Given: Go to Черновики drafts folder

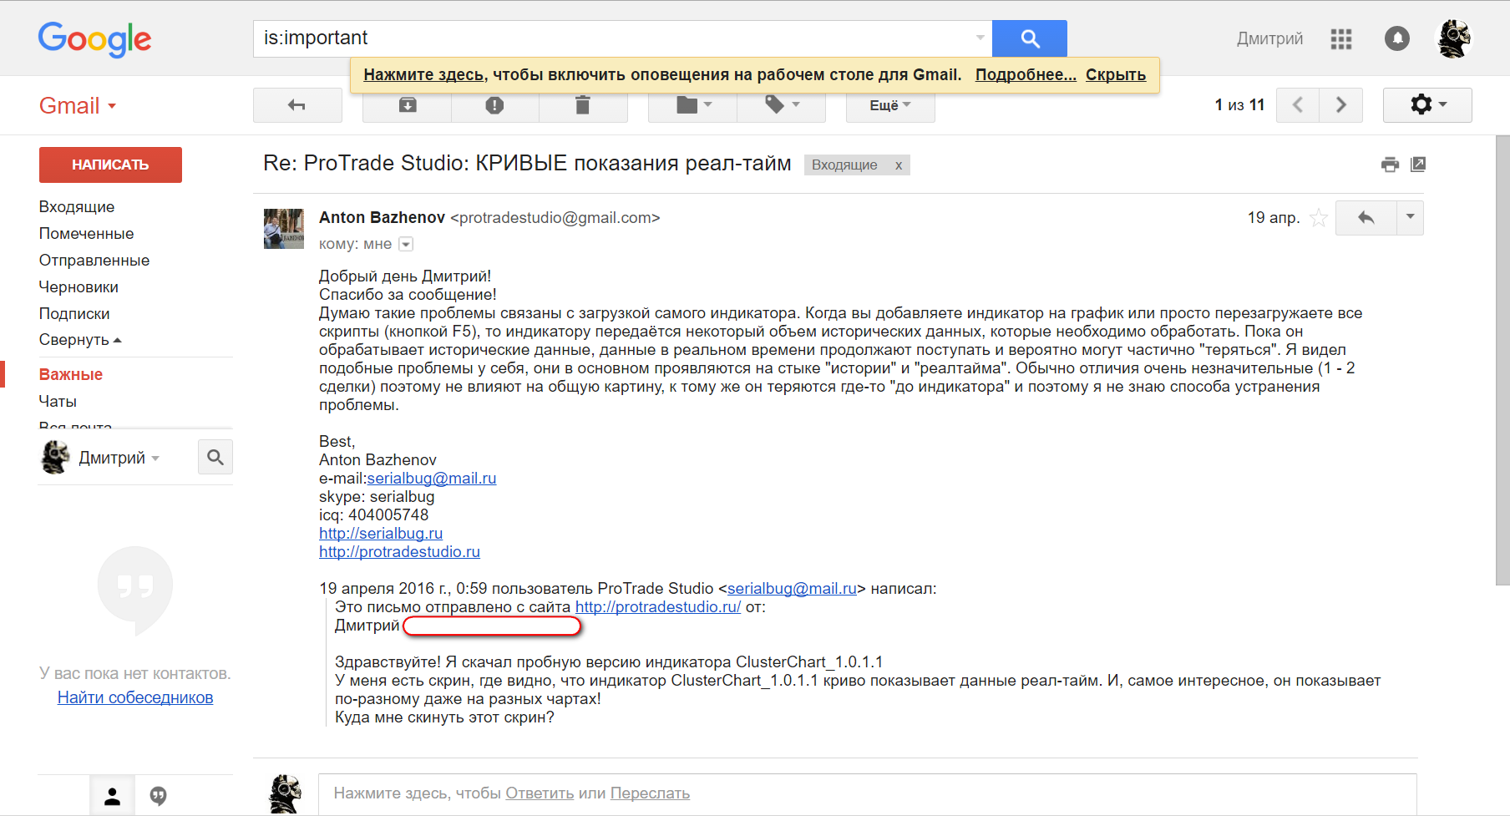Looking at the screenshot, I should [79, 287].
